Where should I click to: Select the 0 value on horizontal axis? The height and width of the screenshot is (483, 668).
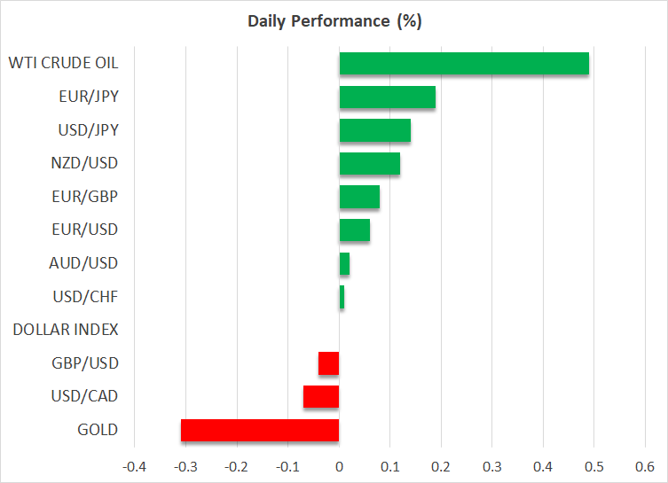(x=339, y=466)
